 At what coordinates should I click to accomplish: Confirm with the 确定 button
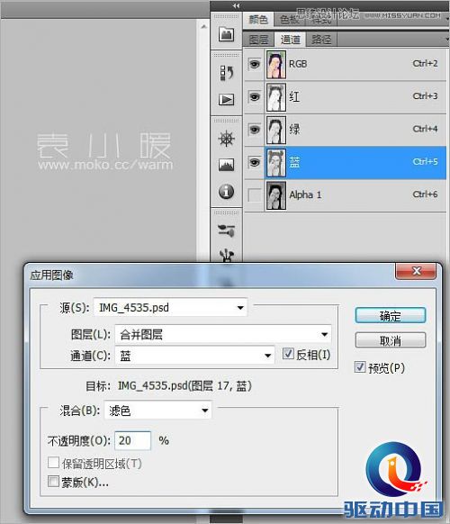391,315
